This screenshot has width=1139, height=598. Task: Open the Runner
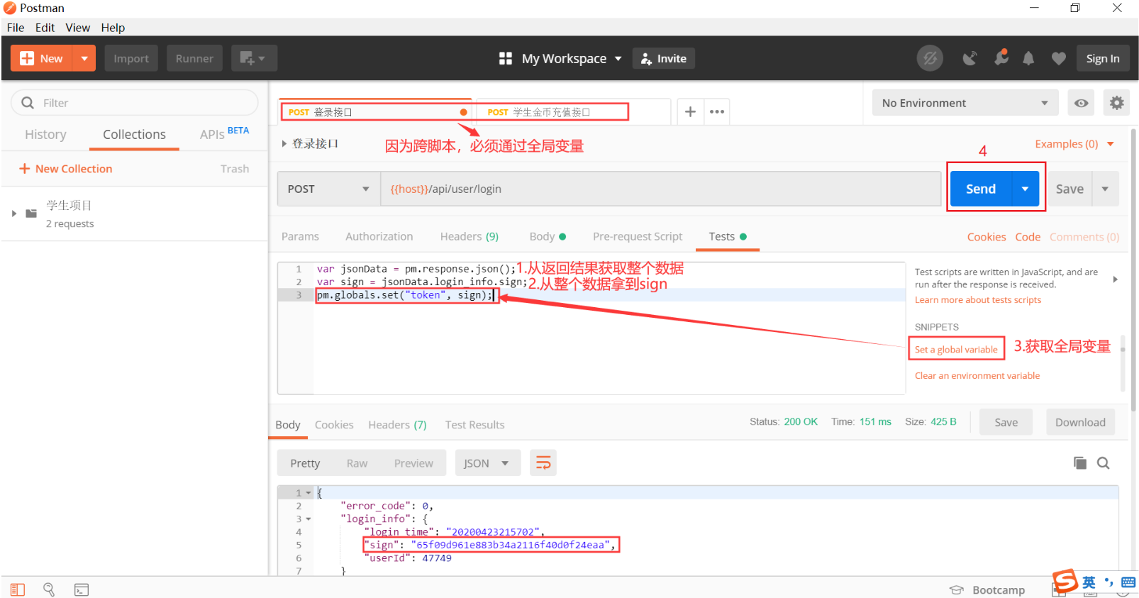click(x=194, y=58)
